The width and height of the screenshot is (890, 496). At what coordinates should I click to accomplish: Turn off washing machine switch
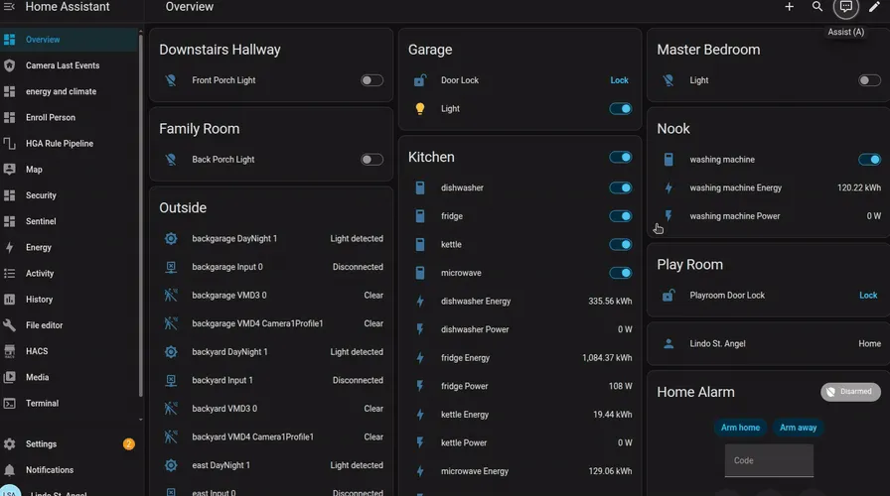tap(869, 160)
